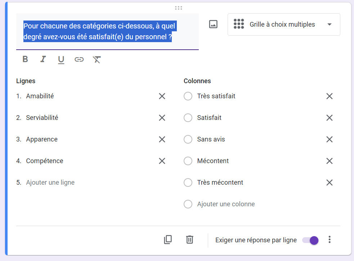Click 'Ajouter une colonne' field
The height and width of the screenshot is (261, 354).
pyautogui.click(x=226, y=204)
